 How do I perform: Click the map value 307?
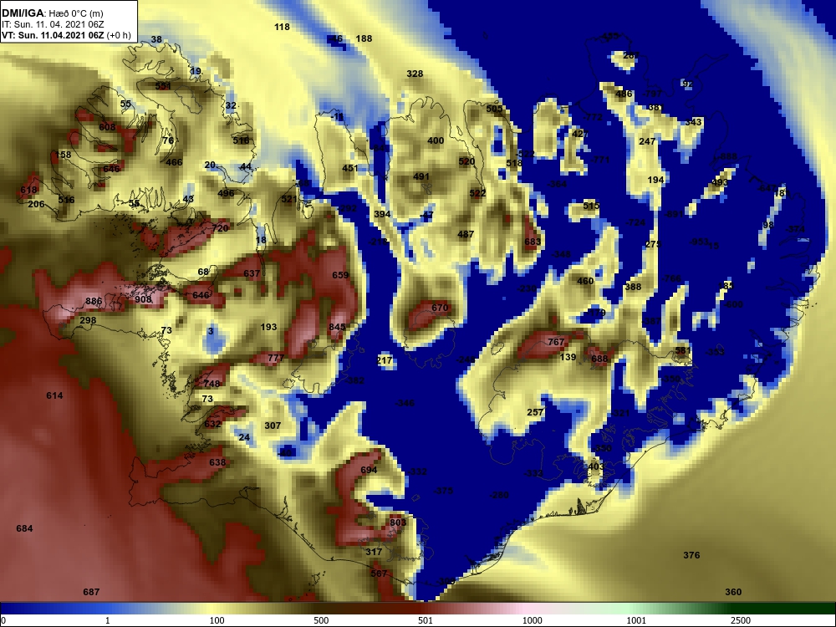(273, 426)
